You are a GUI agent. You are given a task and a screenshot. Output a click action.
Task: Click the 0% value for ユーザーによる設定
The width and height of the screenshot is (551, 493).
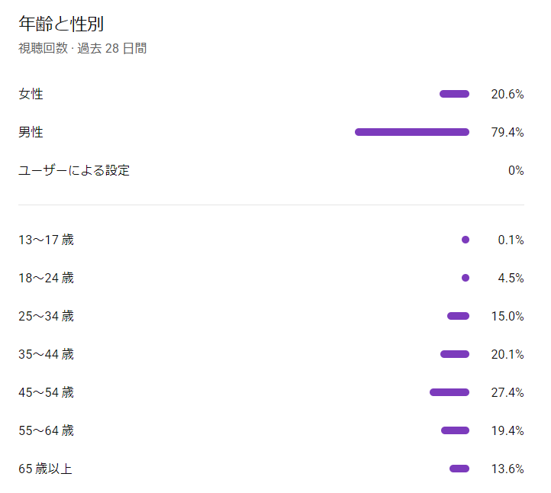tap(516, 170)
